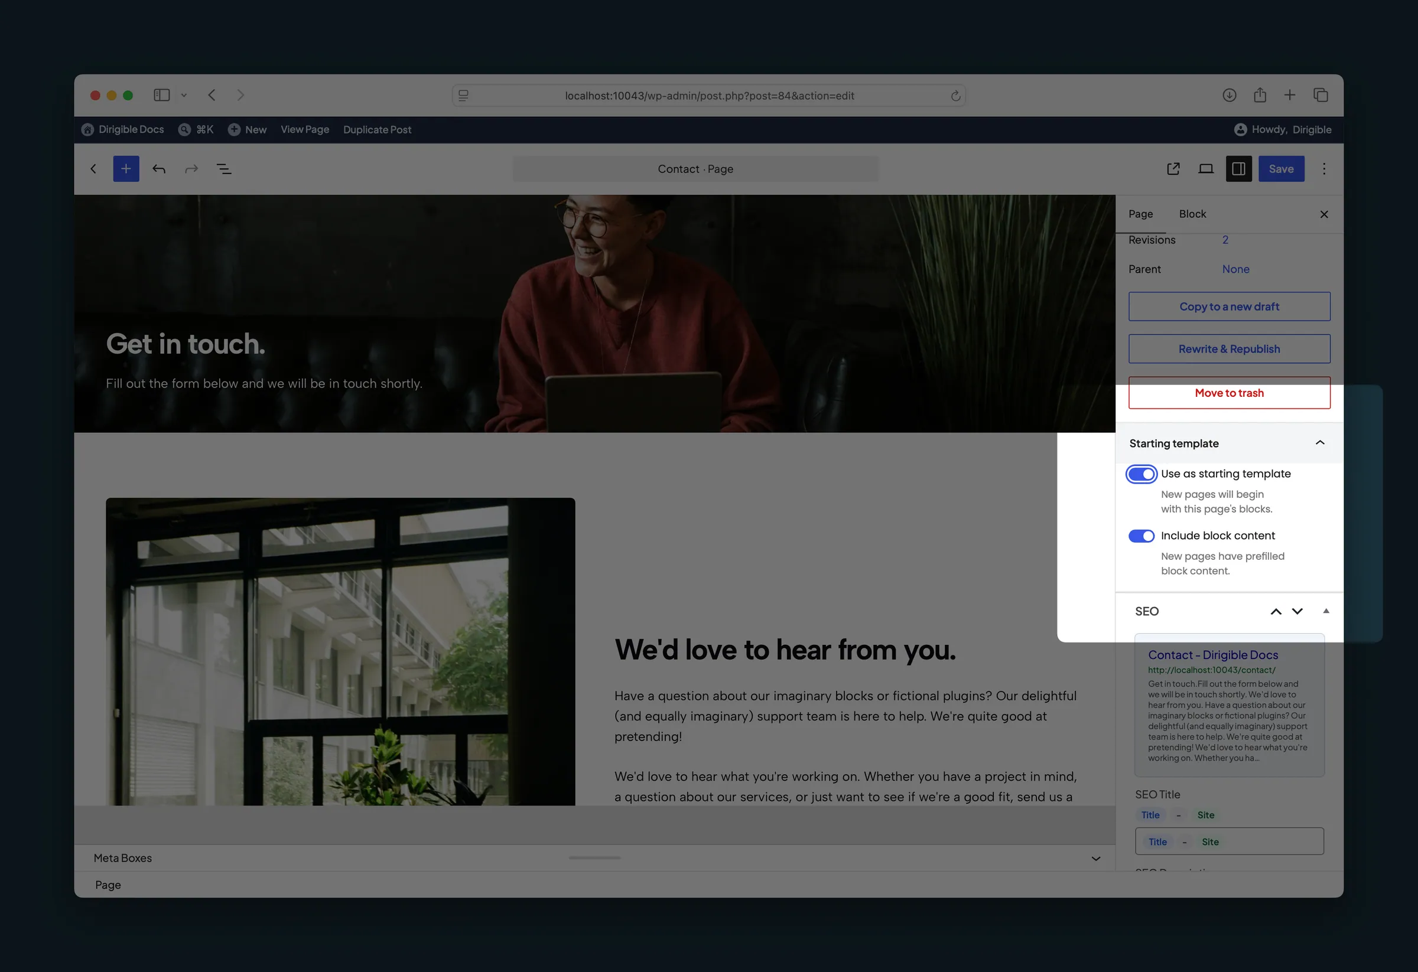Change Parent page None link

pos(1235,269)
